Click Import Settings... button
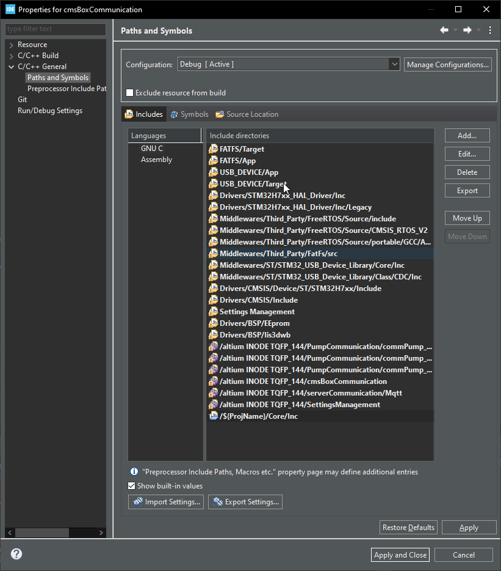Screen dimensions: 501x571 [x=166, y=501]
